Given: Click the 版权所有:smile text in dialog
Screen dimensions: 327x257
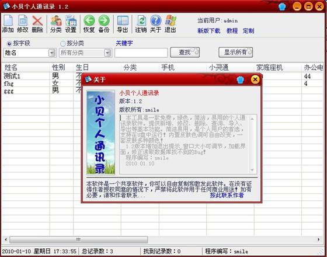Looking at the screenshot, I should (x=139, y=110).
